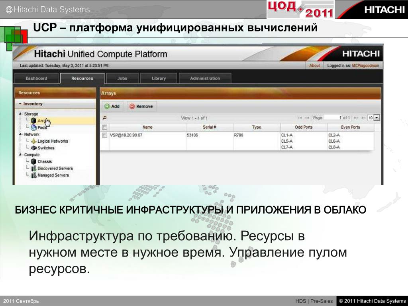Click the Pools icon in the tree
Viewport: 408px width, 306px height.
(33, 127)
